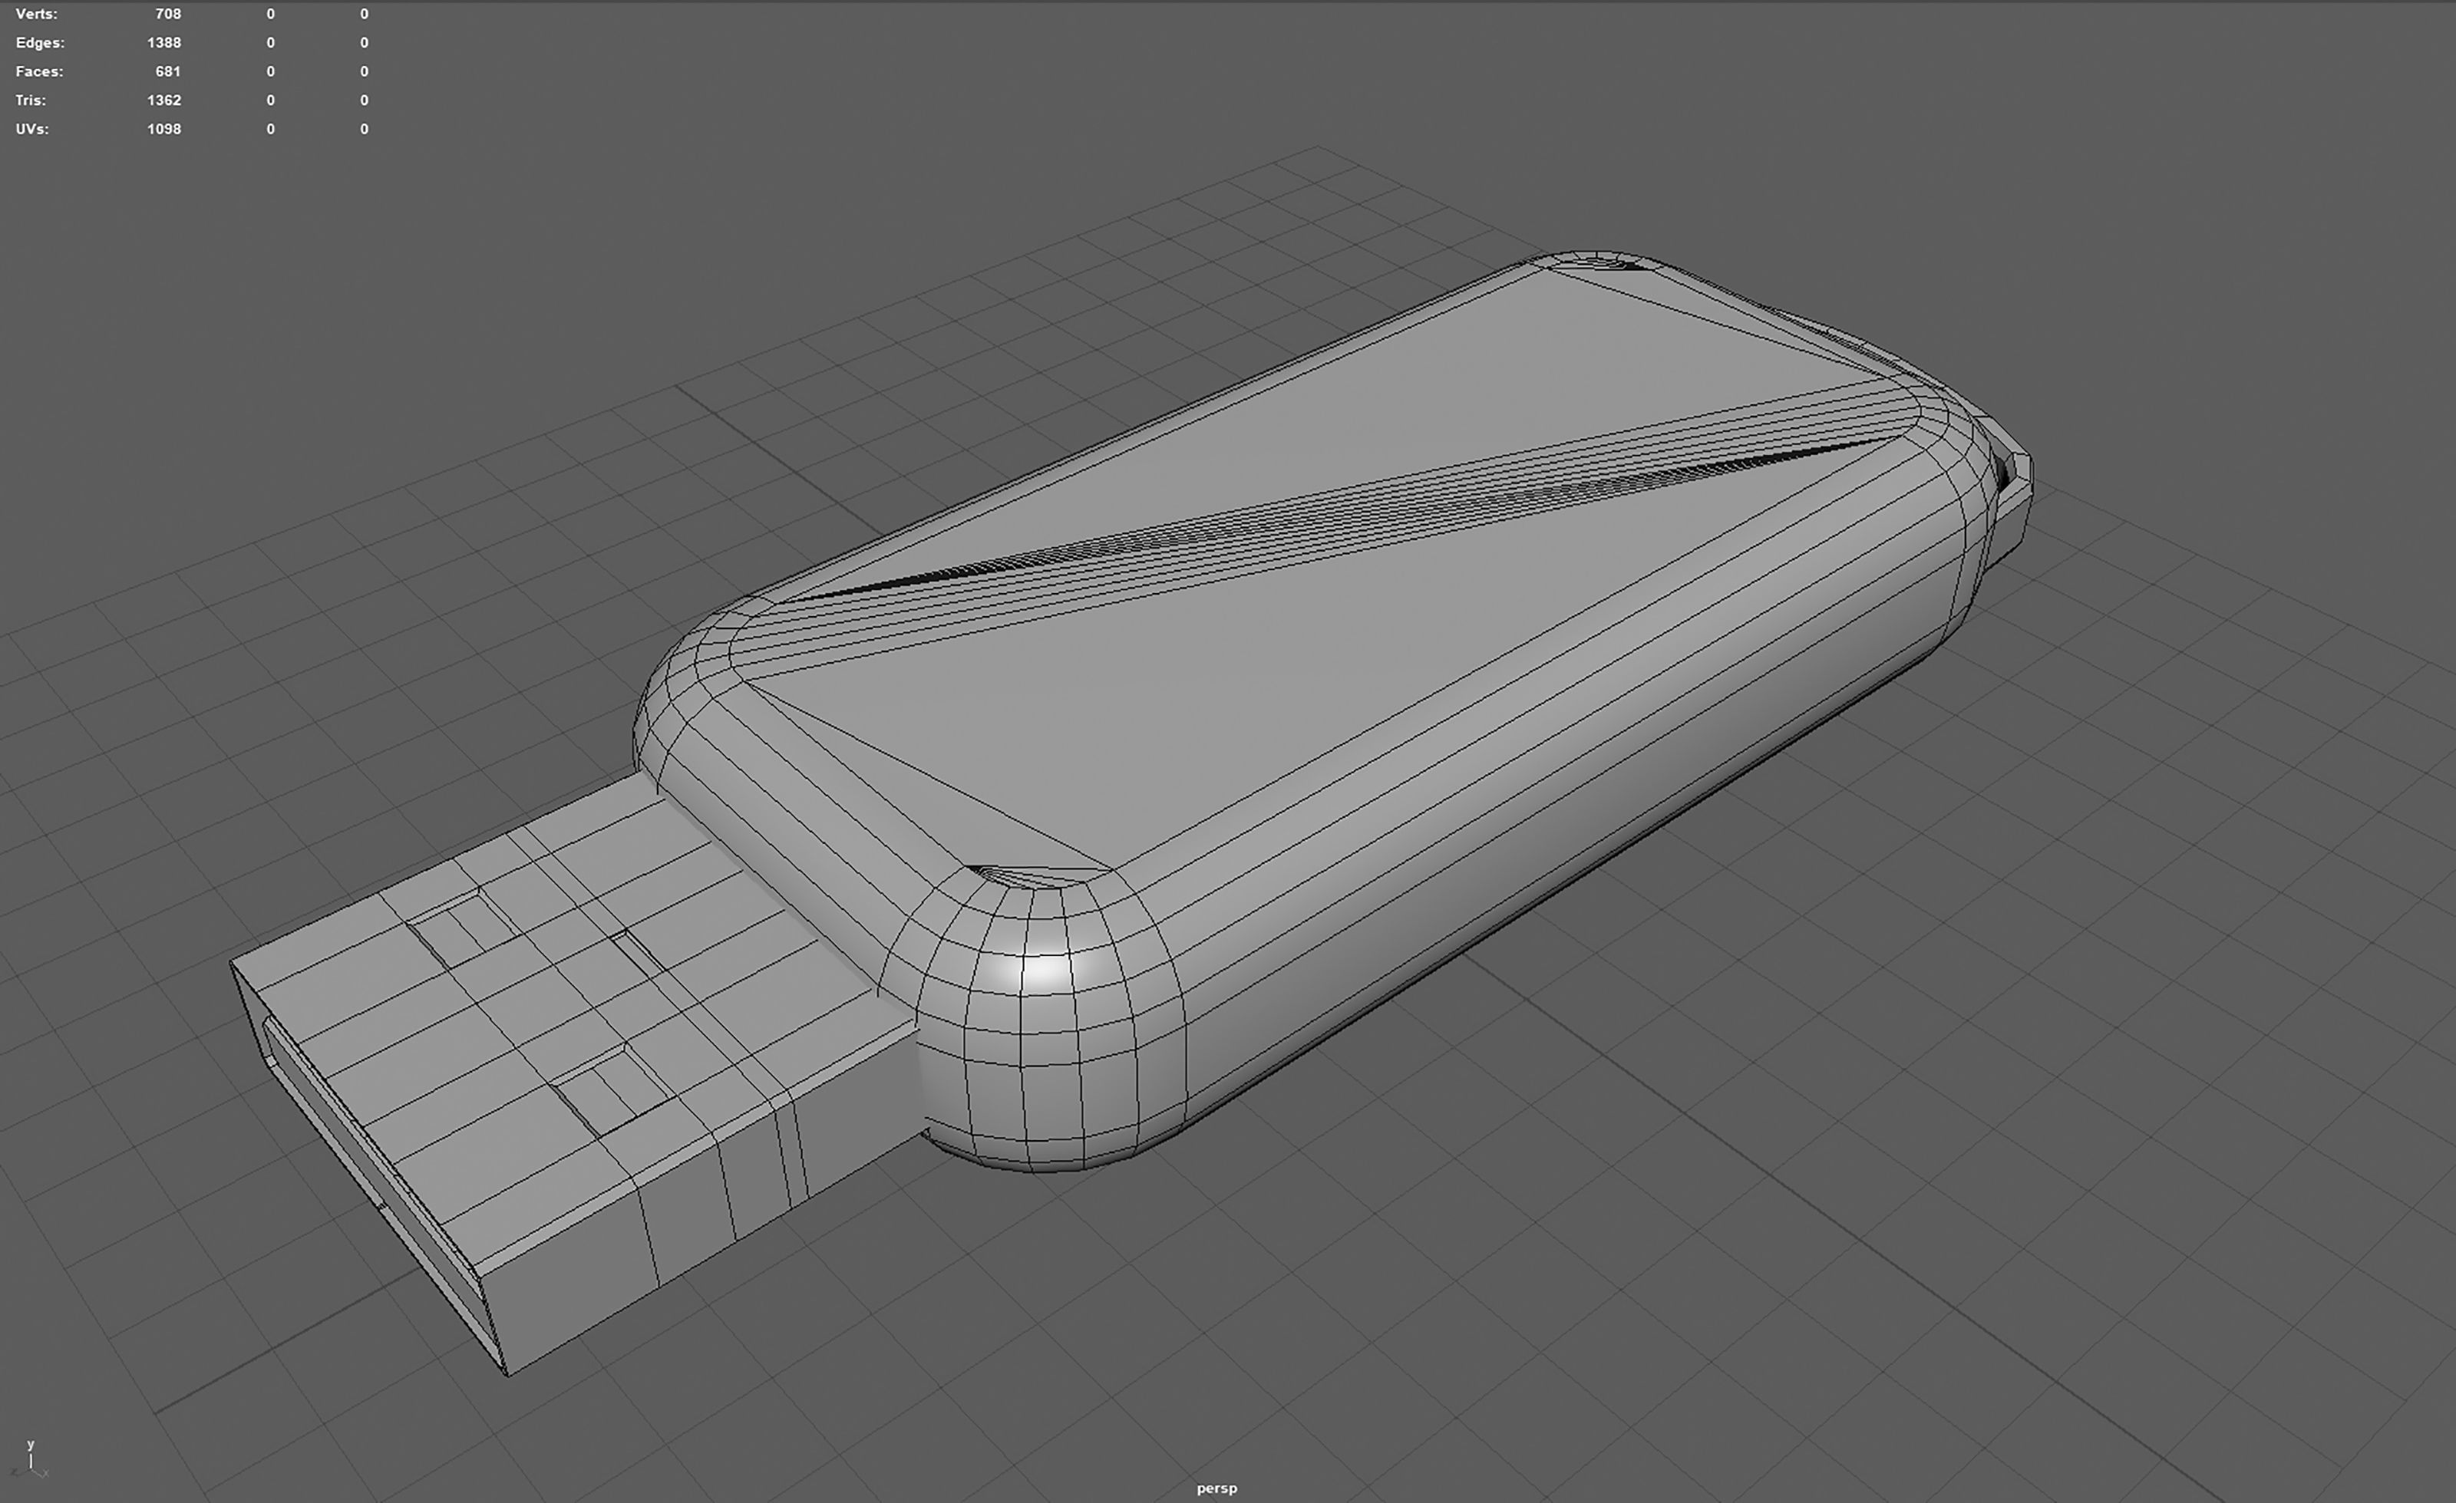2456x1503 pixels.
Task: Click the UVs count label
Action: tap(32, 130)
